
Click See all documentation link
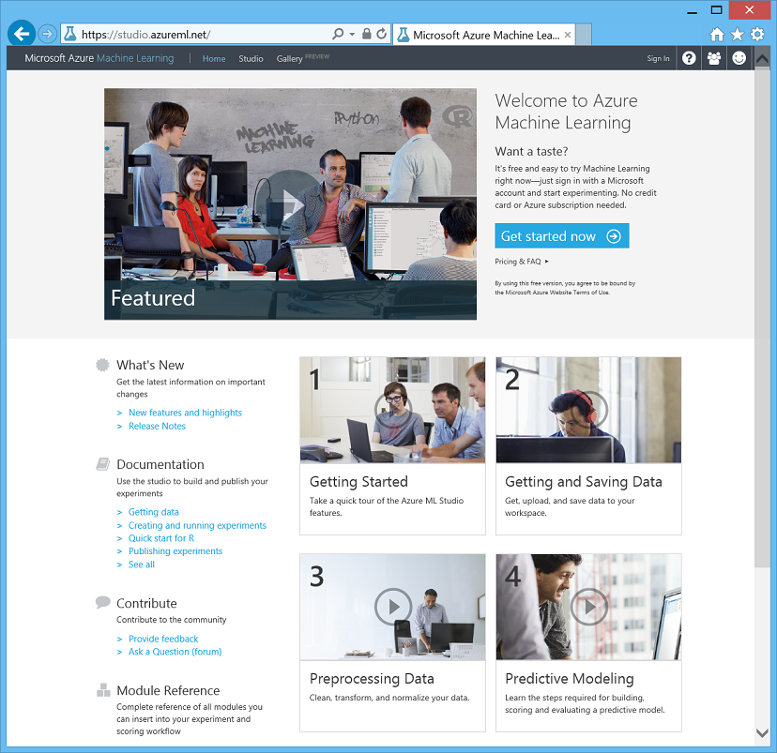coord(141,565)
